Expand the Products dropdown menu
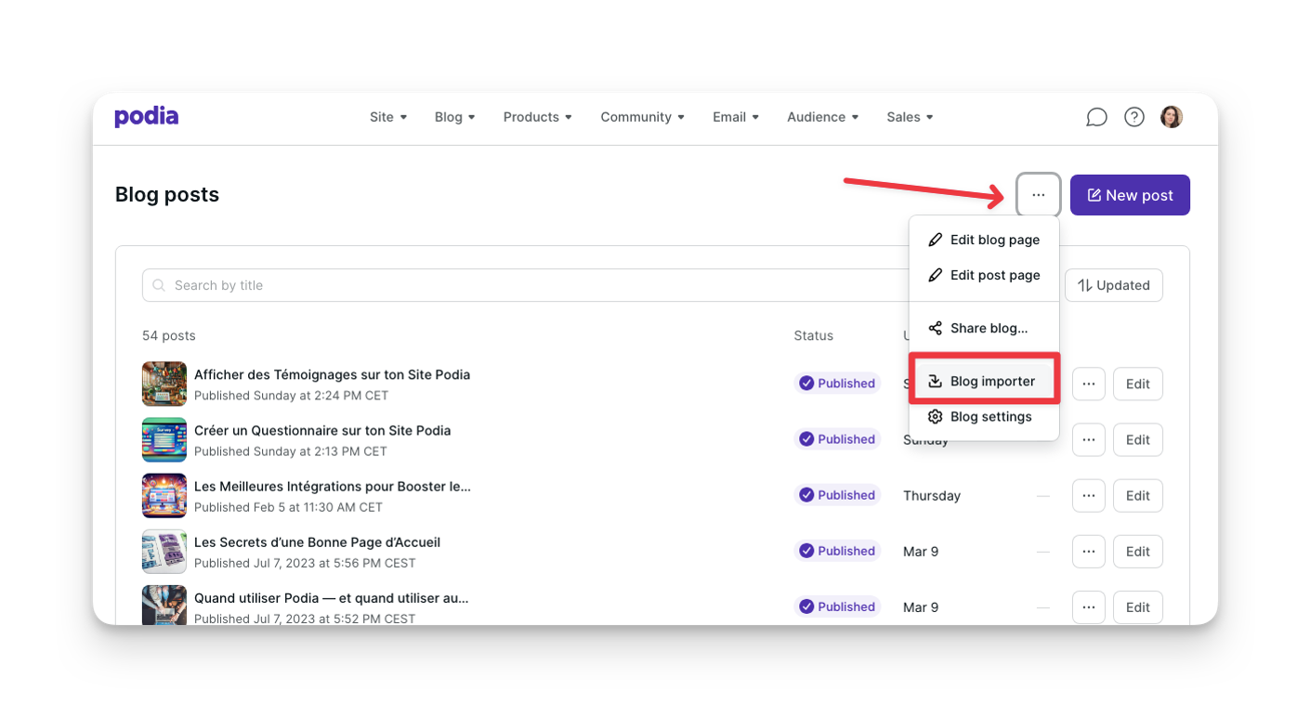The image size is (1310, 717). pos(537,117)
